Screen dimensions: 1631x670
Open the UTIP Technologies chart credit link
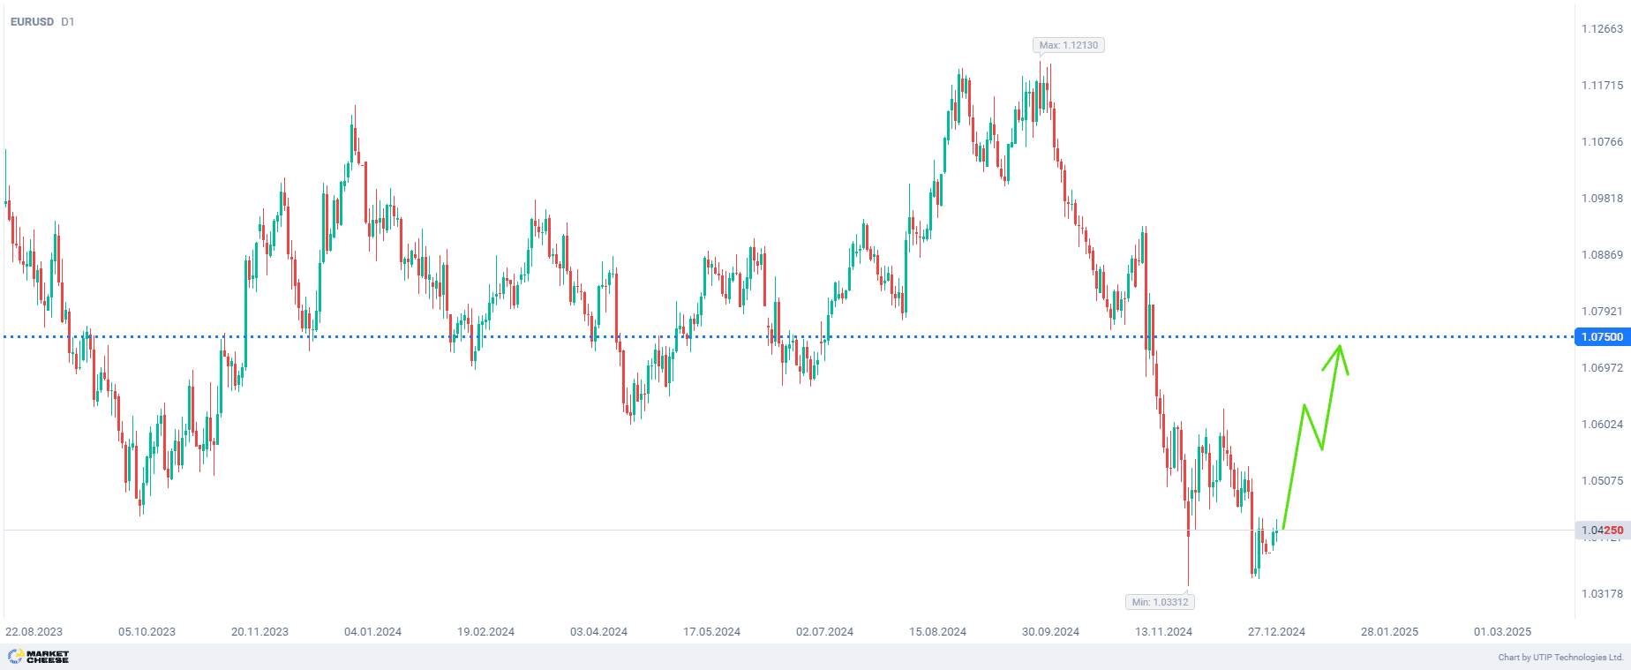click(1560, 658)
